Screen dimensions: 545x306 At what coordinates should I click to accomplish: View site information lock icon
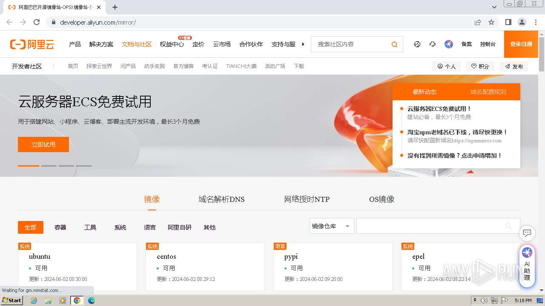click(53, 22)
